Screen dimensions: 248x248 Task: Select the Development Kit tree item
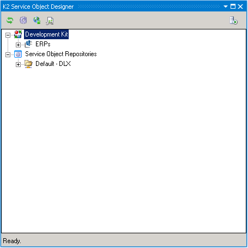[x=46, y=34]
